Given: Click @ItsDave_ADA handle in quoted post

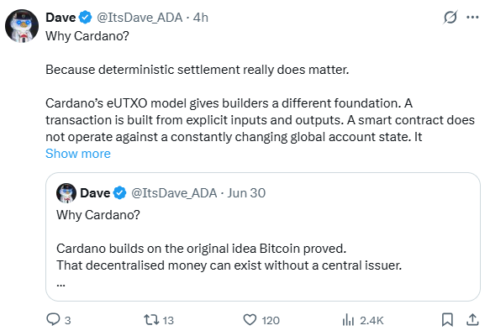Looking at the screenshot, I should click(174, 193).
